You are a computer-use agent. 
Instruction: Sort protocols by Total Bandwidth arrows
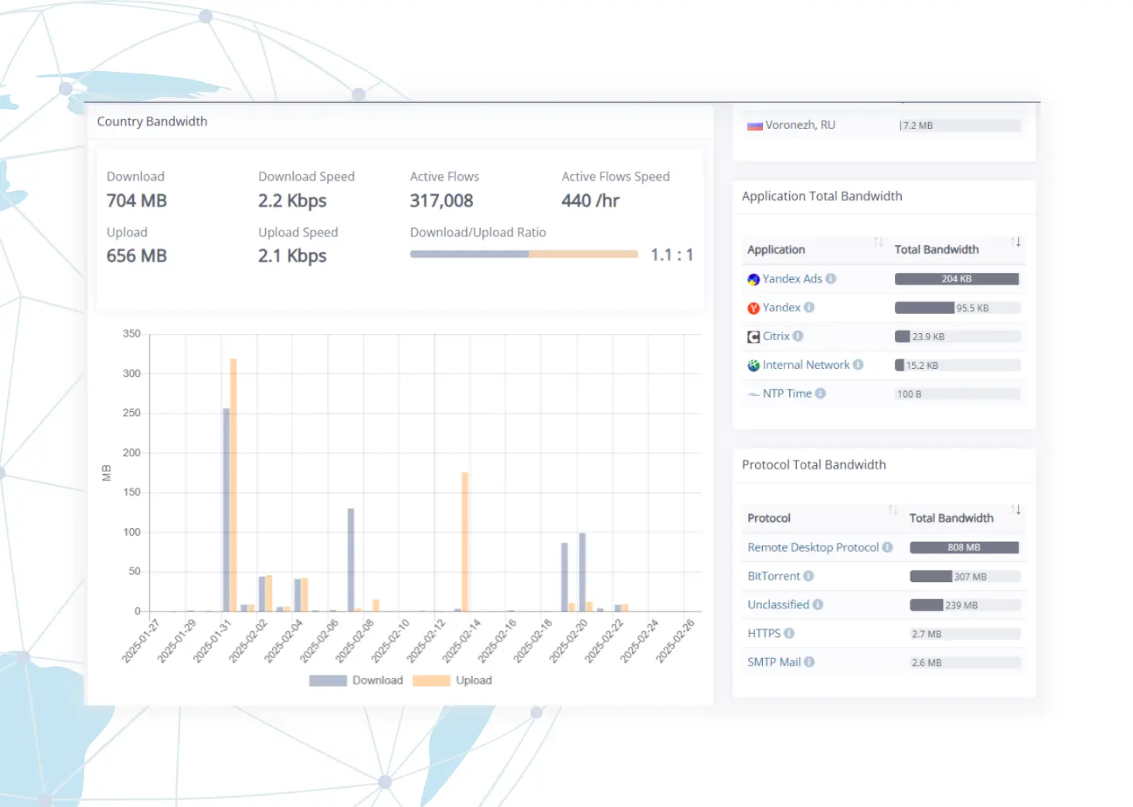(x=1016, y=510)
